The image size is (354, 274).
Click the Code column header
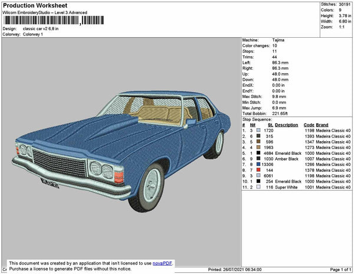309,125
